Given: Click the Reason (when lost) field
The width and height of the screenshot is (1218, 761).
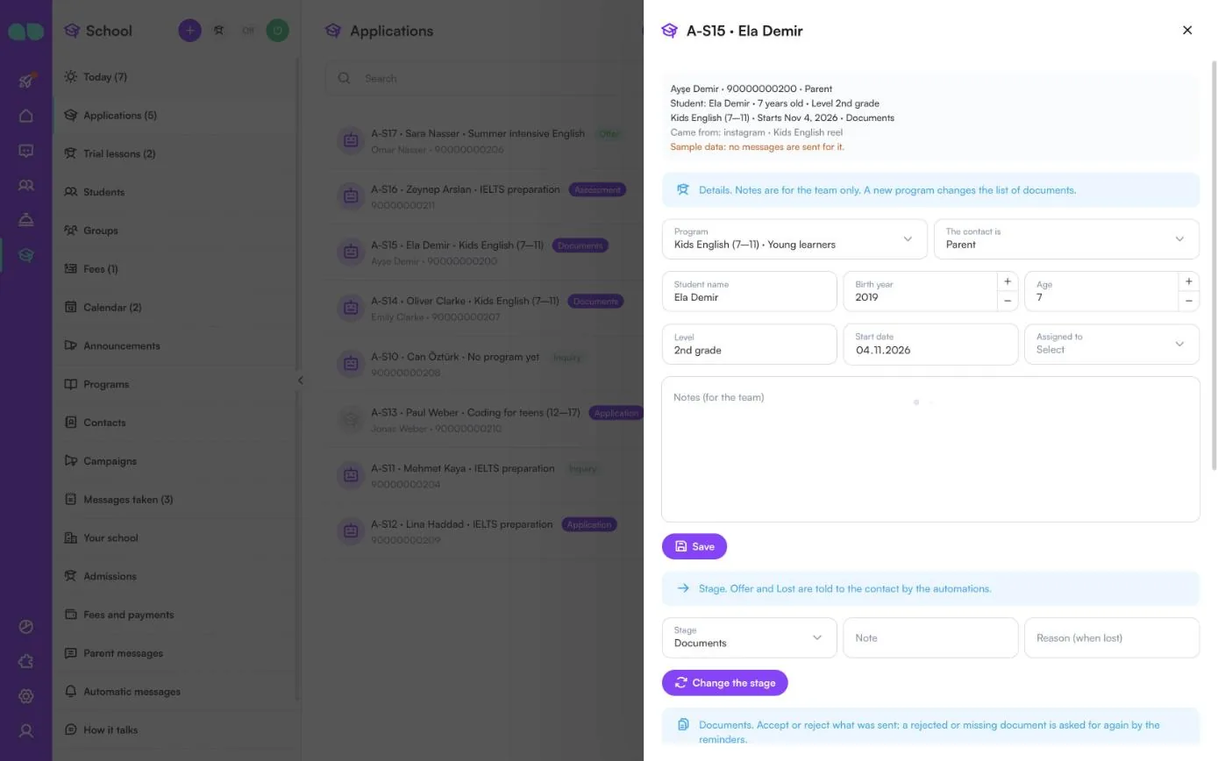Looking at the screenshot, I should [x=1112, y=637].
